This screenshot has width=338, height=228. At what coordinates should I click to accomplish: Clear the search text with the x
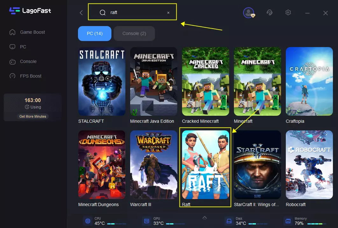[x=168, y=13]
